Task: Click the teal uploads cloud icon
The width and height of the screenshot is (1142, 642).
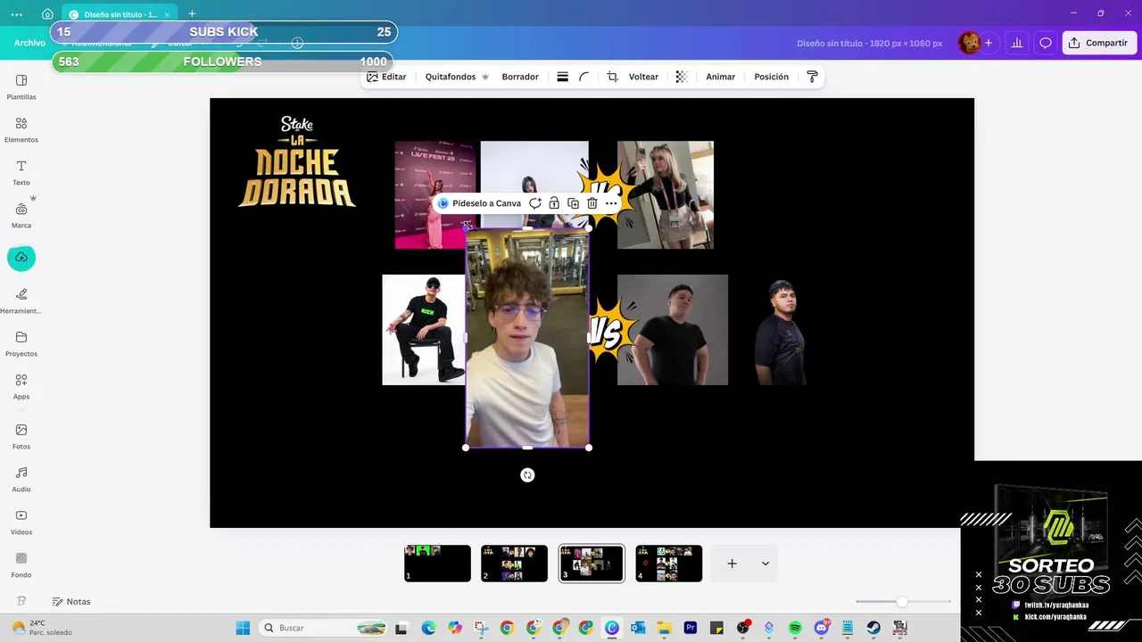Action: [21, 258]
